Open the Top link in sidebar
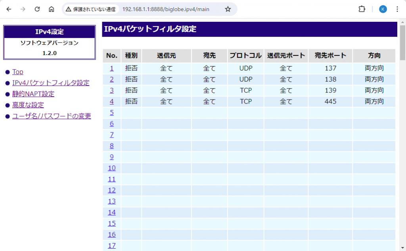Screen dimensions: 406x251 click(18, 72)
